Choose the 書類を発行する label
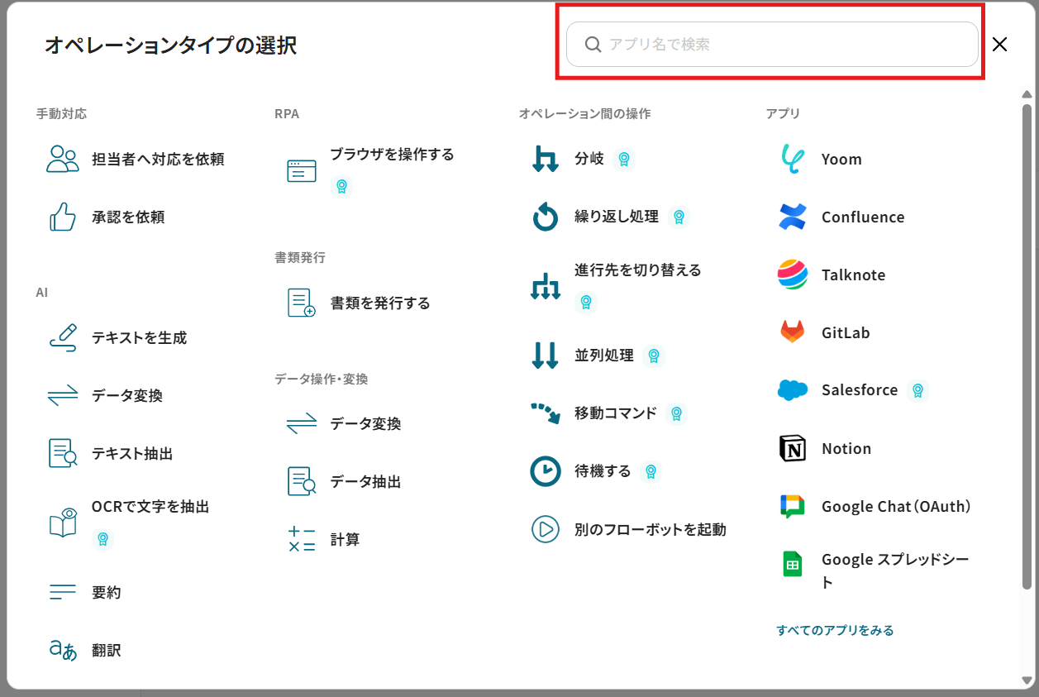Image resolution: width=1039 pixels, height=697 pixels. click(380, 303)
